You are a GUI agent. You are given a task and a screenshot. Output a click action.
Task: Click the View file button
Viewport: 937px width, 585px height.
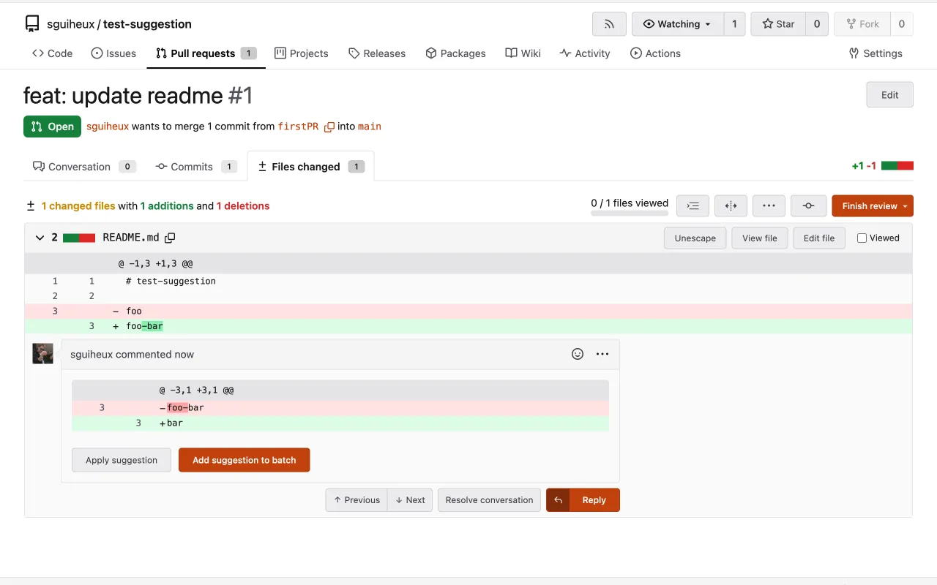[759, 238]
